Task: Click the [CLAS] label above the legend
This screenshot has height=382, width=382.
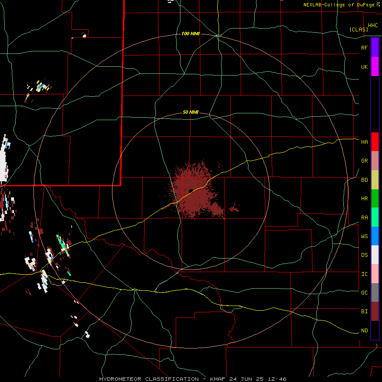Action: 359,29
